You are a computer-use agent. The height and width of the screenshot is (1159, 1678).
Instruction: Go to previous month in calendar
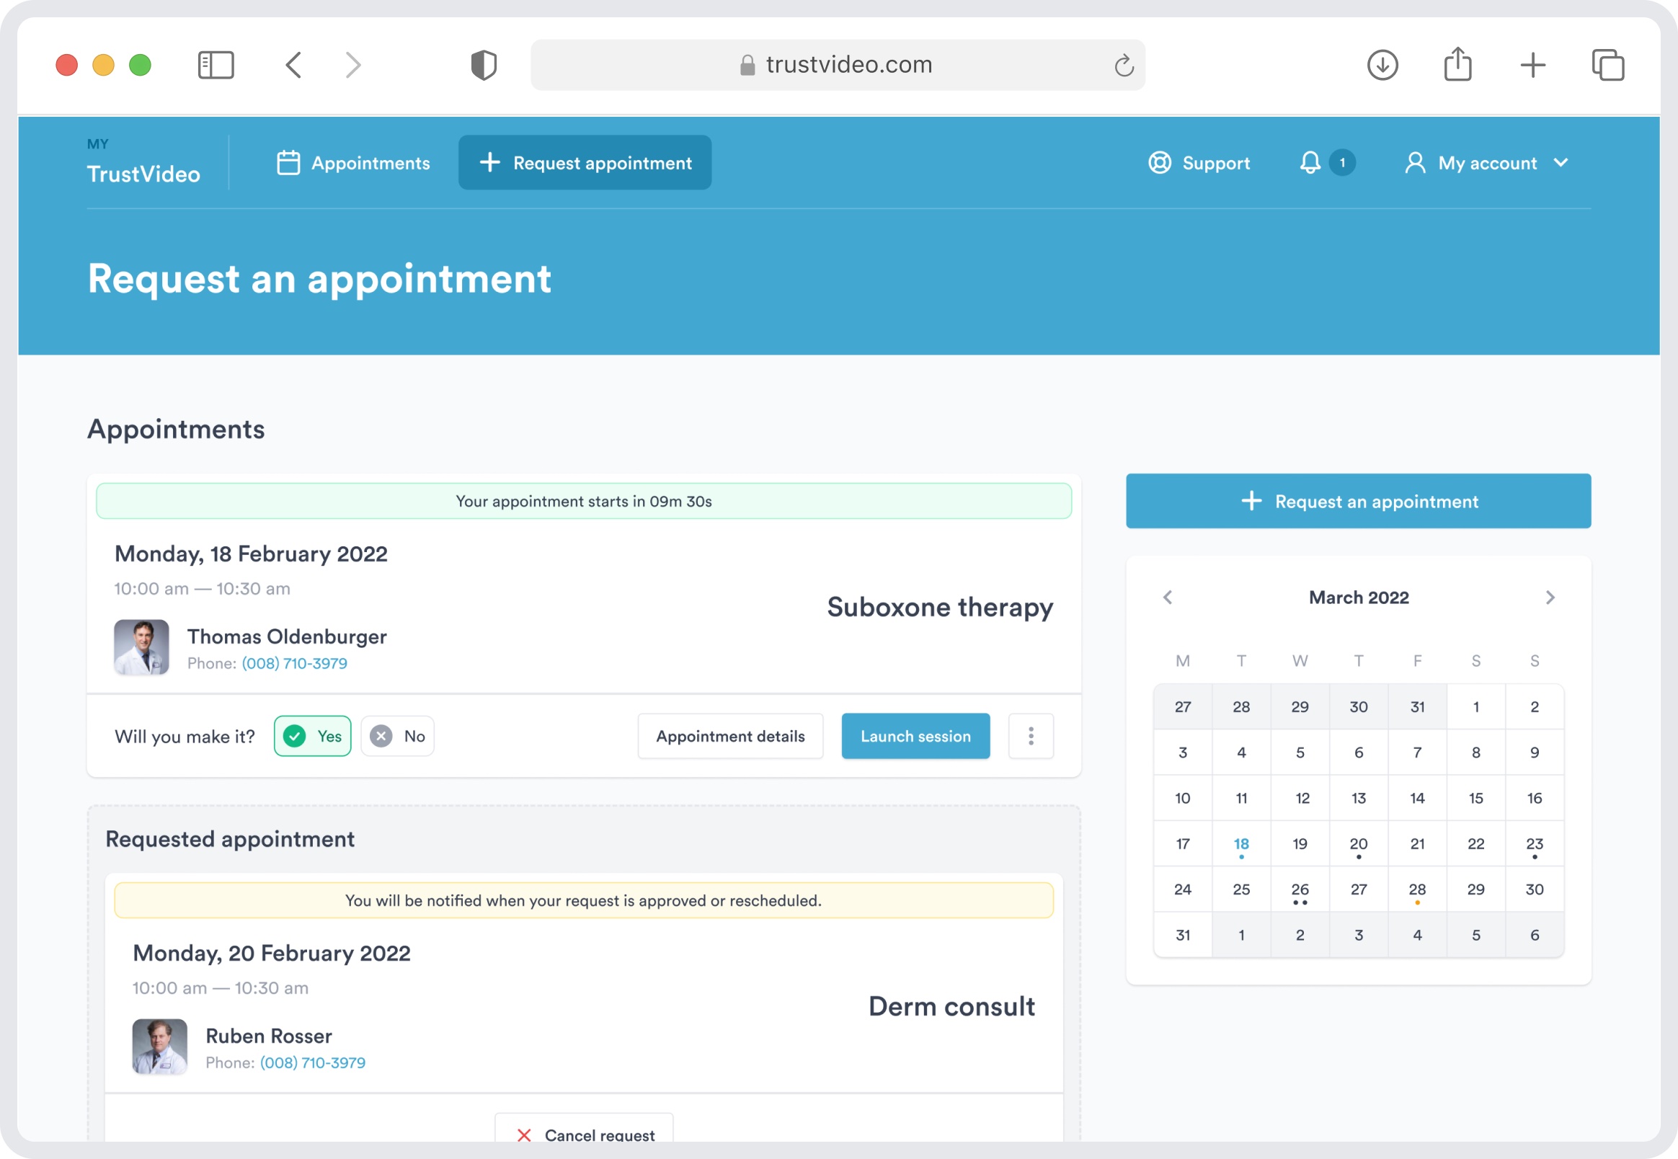click(x=1168, y=598)
